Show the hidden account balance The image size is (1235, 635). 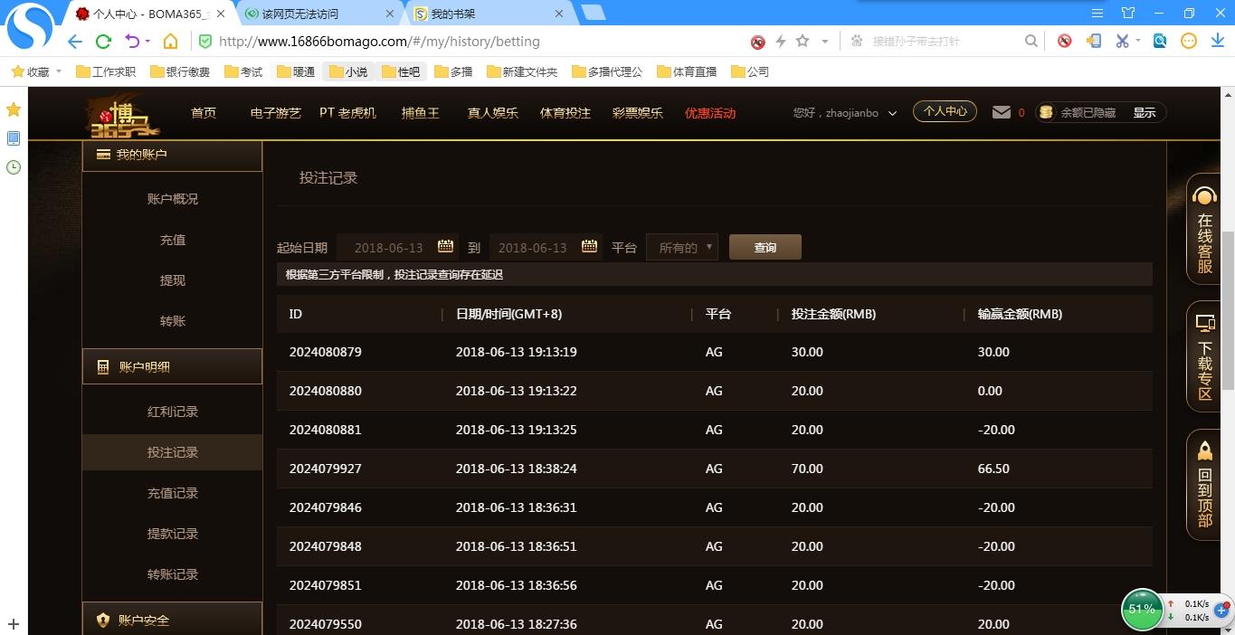1144,113
